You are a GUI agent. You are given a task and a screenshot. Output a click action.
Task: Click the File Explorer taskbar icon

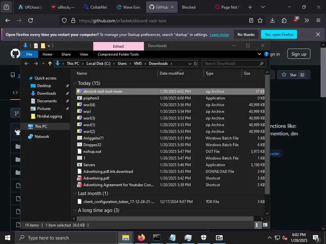(x=125, y=238)
